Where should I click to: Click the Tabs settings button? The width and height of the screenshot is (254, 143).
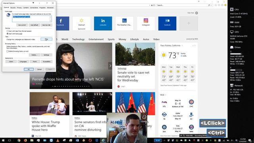click(46, 39)
